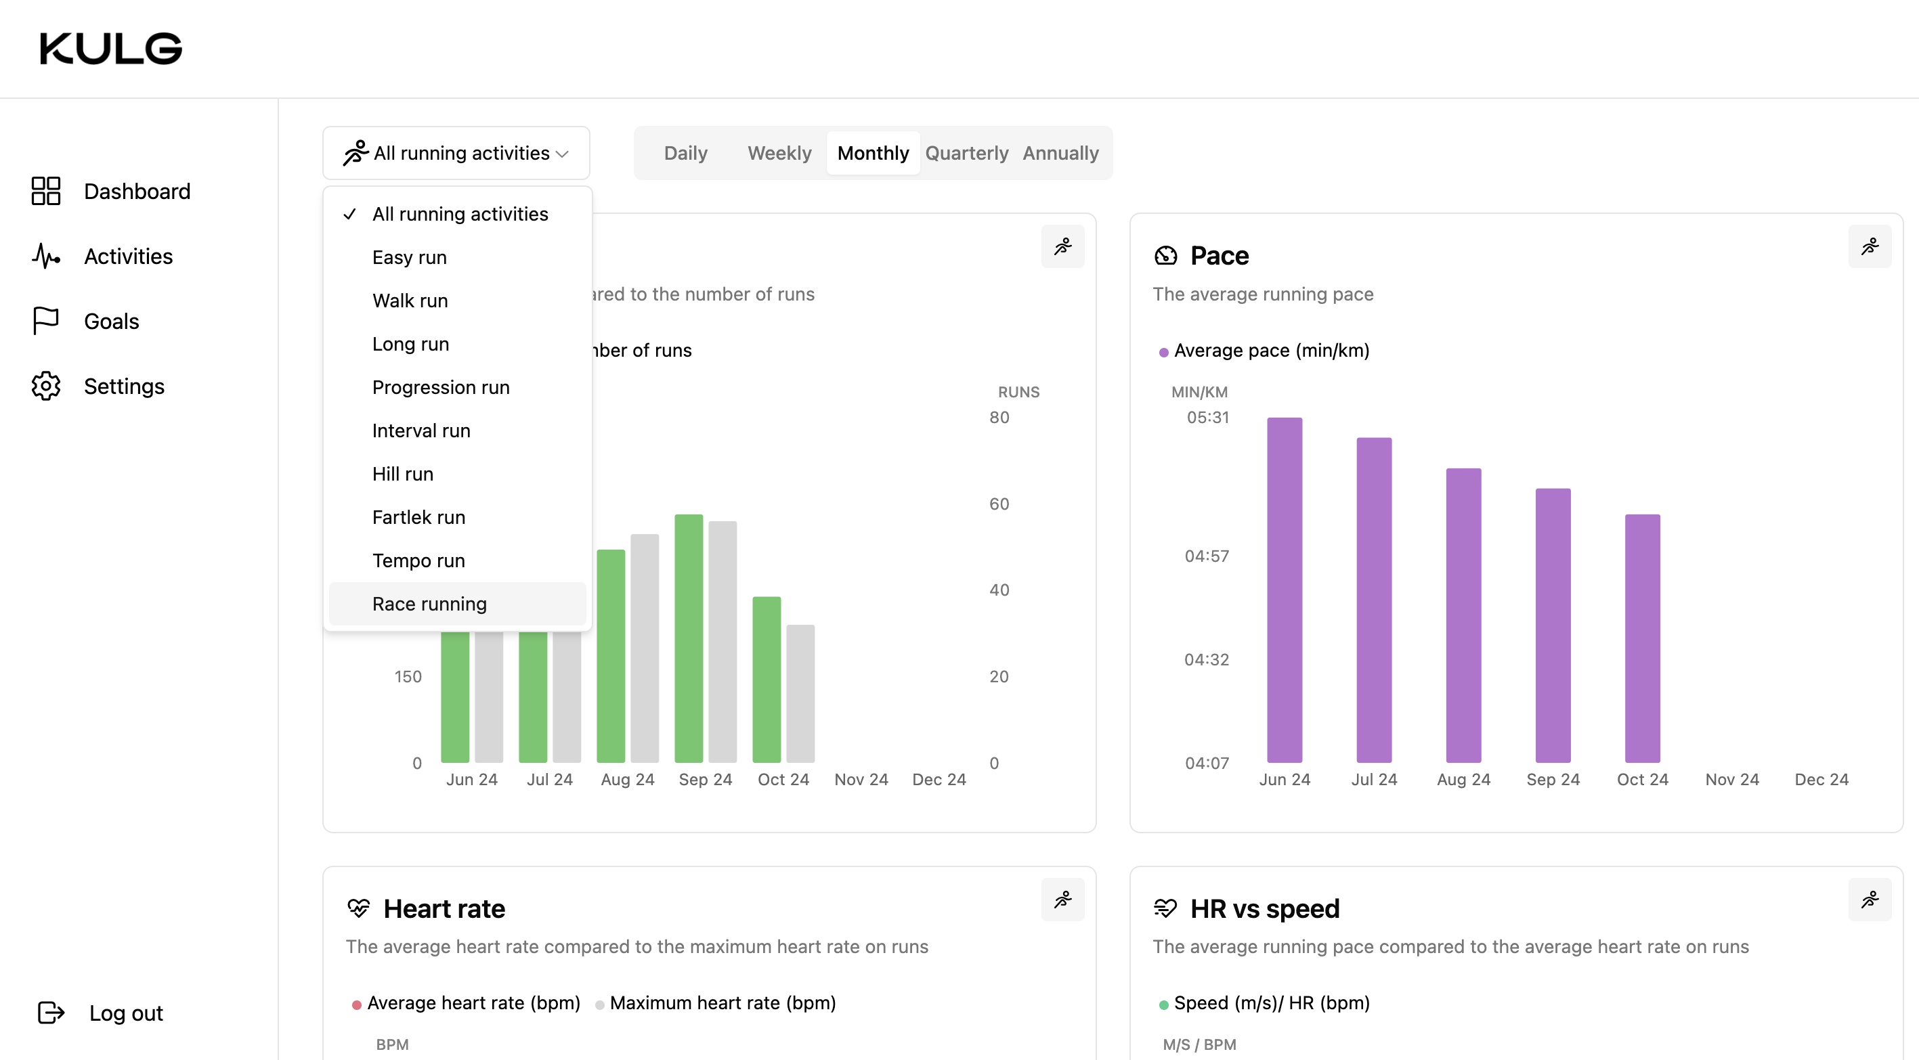Click the runner icon on Pace card

click(1869, 246)
